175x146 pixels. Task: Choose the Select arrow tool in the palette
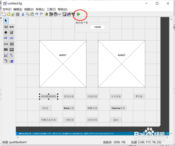(6, 21)
